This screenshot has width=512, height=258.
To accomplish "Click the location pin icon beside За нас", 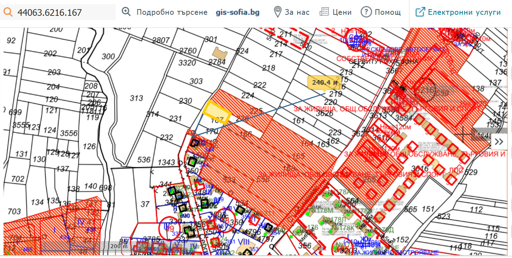I will [x=278, y=11].
